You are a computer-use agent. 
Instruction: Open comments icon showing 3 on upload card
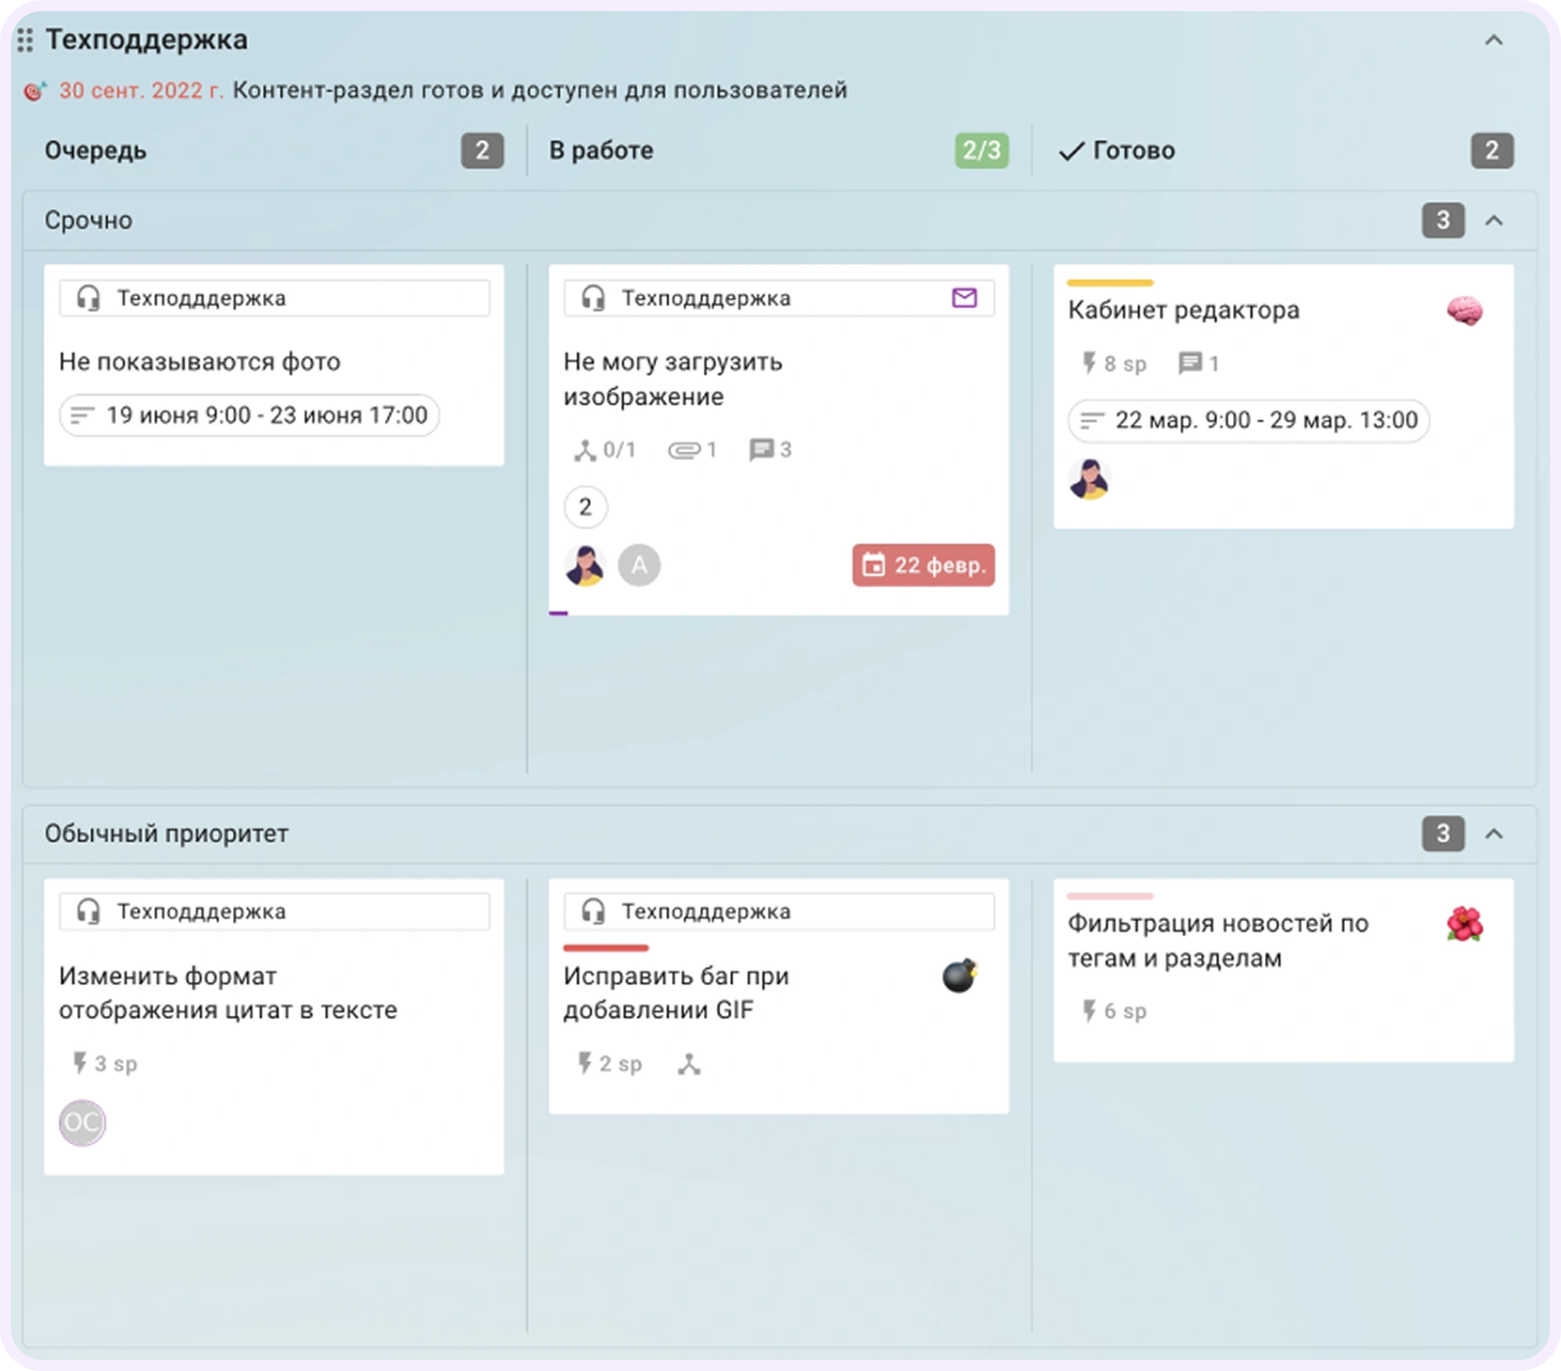pyautogui.click(x=759, y=449)
